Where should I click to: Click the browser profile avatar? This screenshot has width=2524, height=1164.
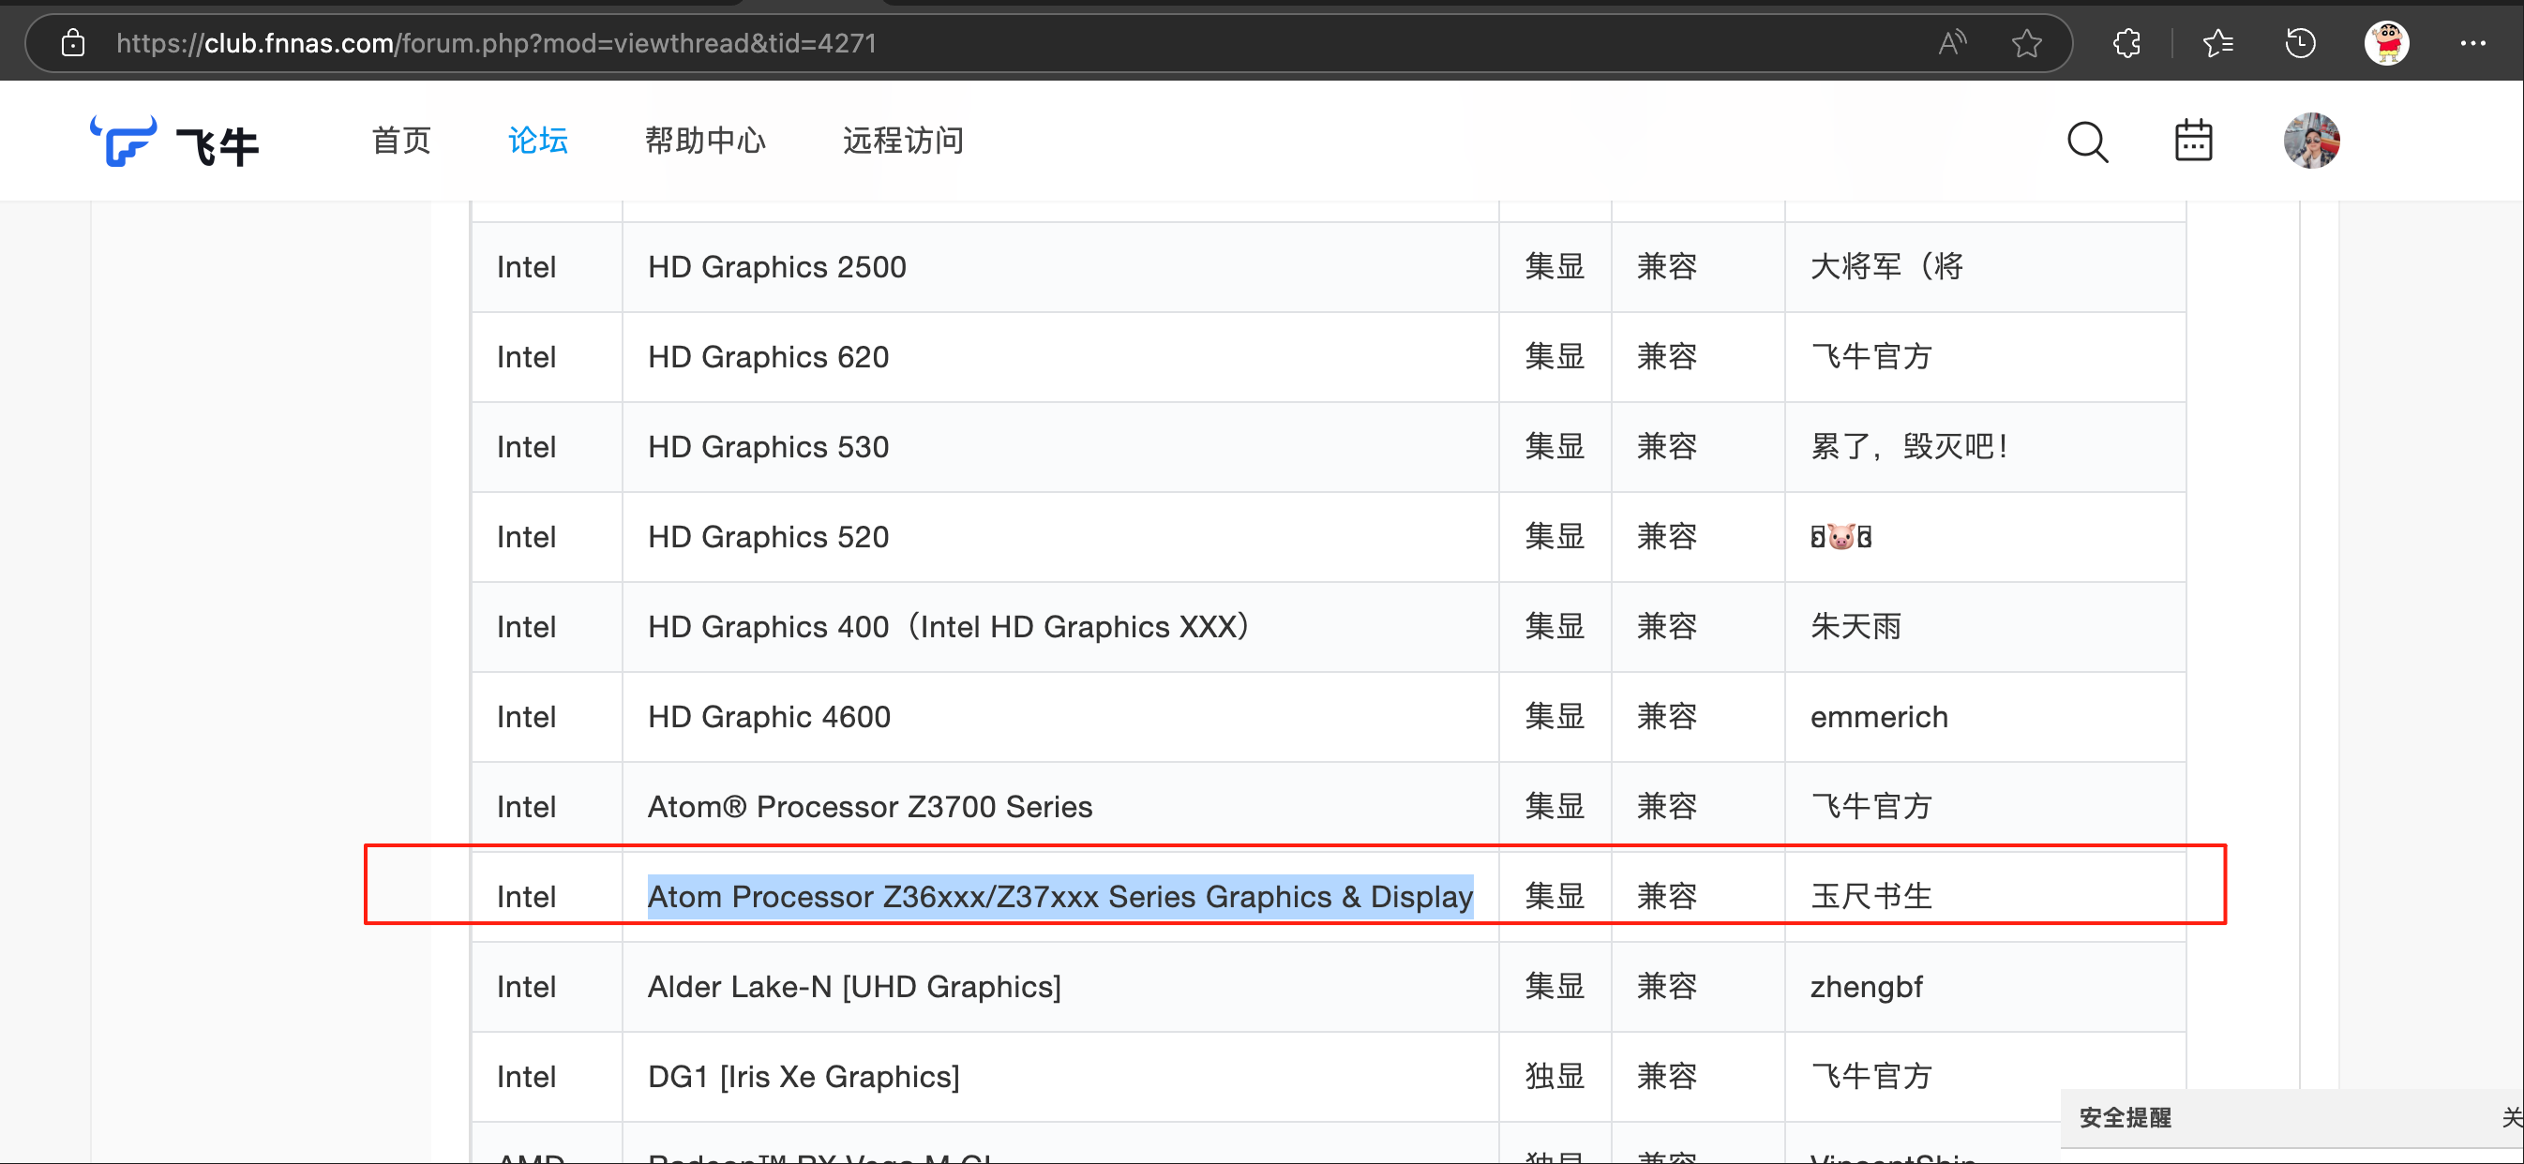point(2386,43)
